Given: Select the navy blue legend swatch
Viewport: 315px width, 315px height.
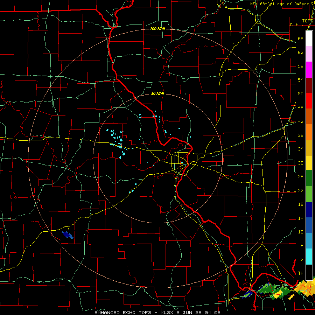Looking at the screenshot, I should pos(309,210).
